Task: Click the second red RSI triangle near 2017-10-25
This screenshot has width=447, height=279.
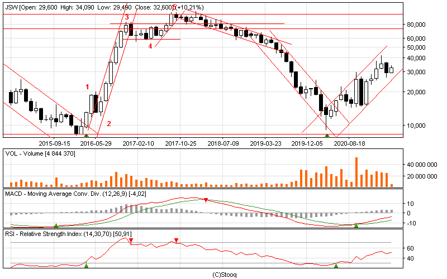Action: pos(176,240)
